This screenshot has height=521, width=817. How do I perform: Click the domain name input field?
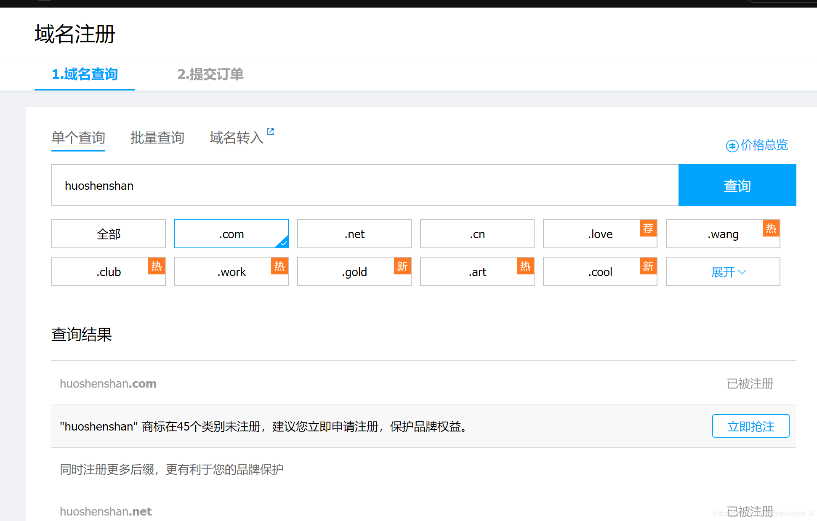(366, 186)
